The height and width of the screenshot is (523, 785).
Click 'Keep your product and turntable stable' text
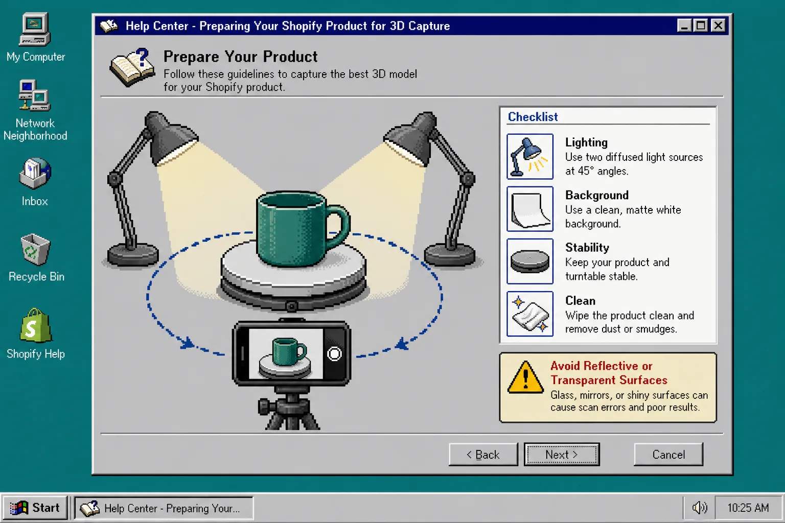point(617,269)
